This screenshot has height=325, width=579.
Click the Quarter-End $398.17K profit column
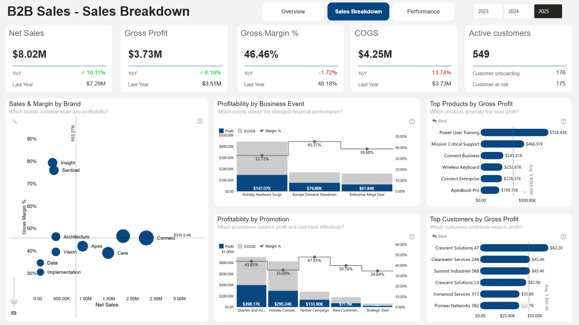[x=252, y=296]
